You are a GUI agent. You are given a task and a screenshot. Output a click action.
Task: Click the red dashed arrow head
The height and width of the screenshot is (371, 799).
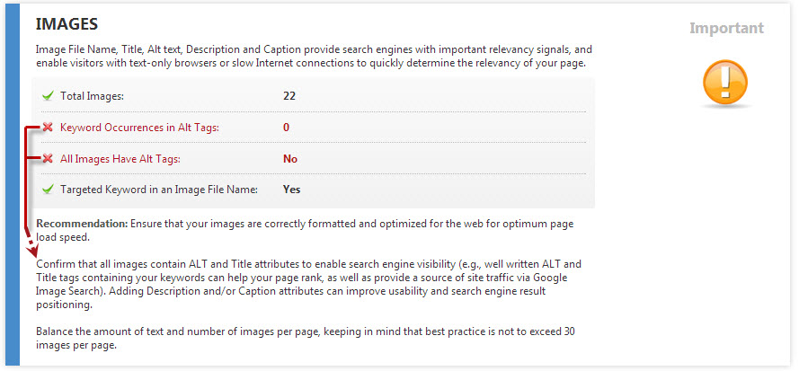tap(32, 246)
